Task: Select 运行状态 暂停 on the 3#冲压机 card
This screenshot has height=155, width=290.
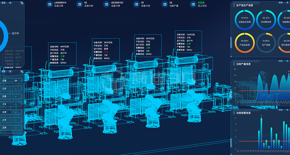Action: tap(101, 49)
